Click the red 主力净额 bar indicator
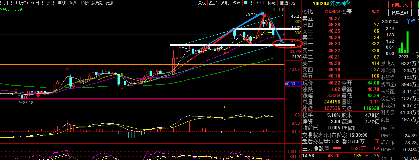The image size is (419, 160). [337, 148]
